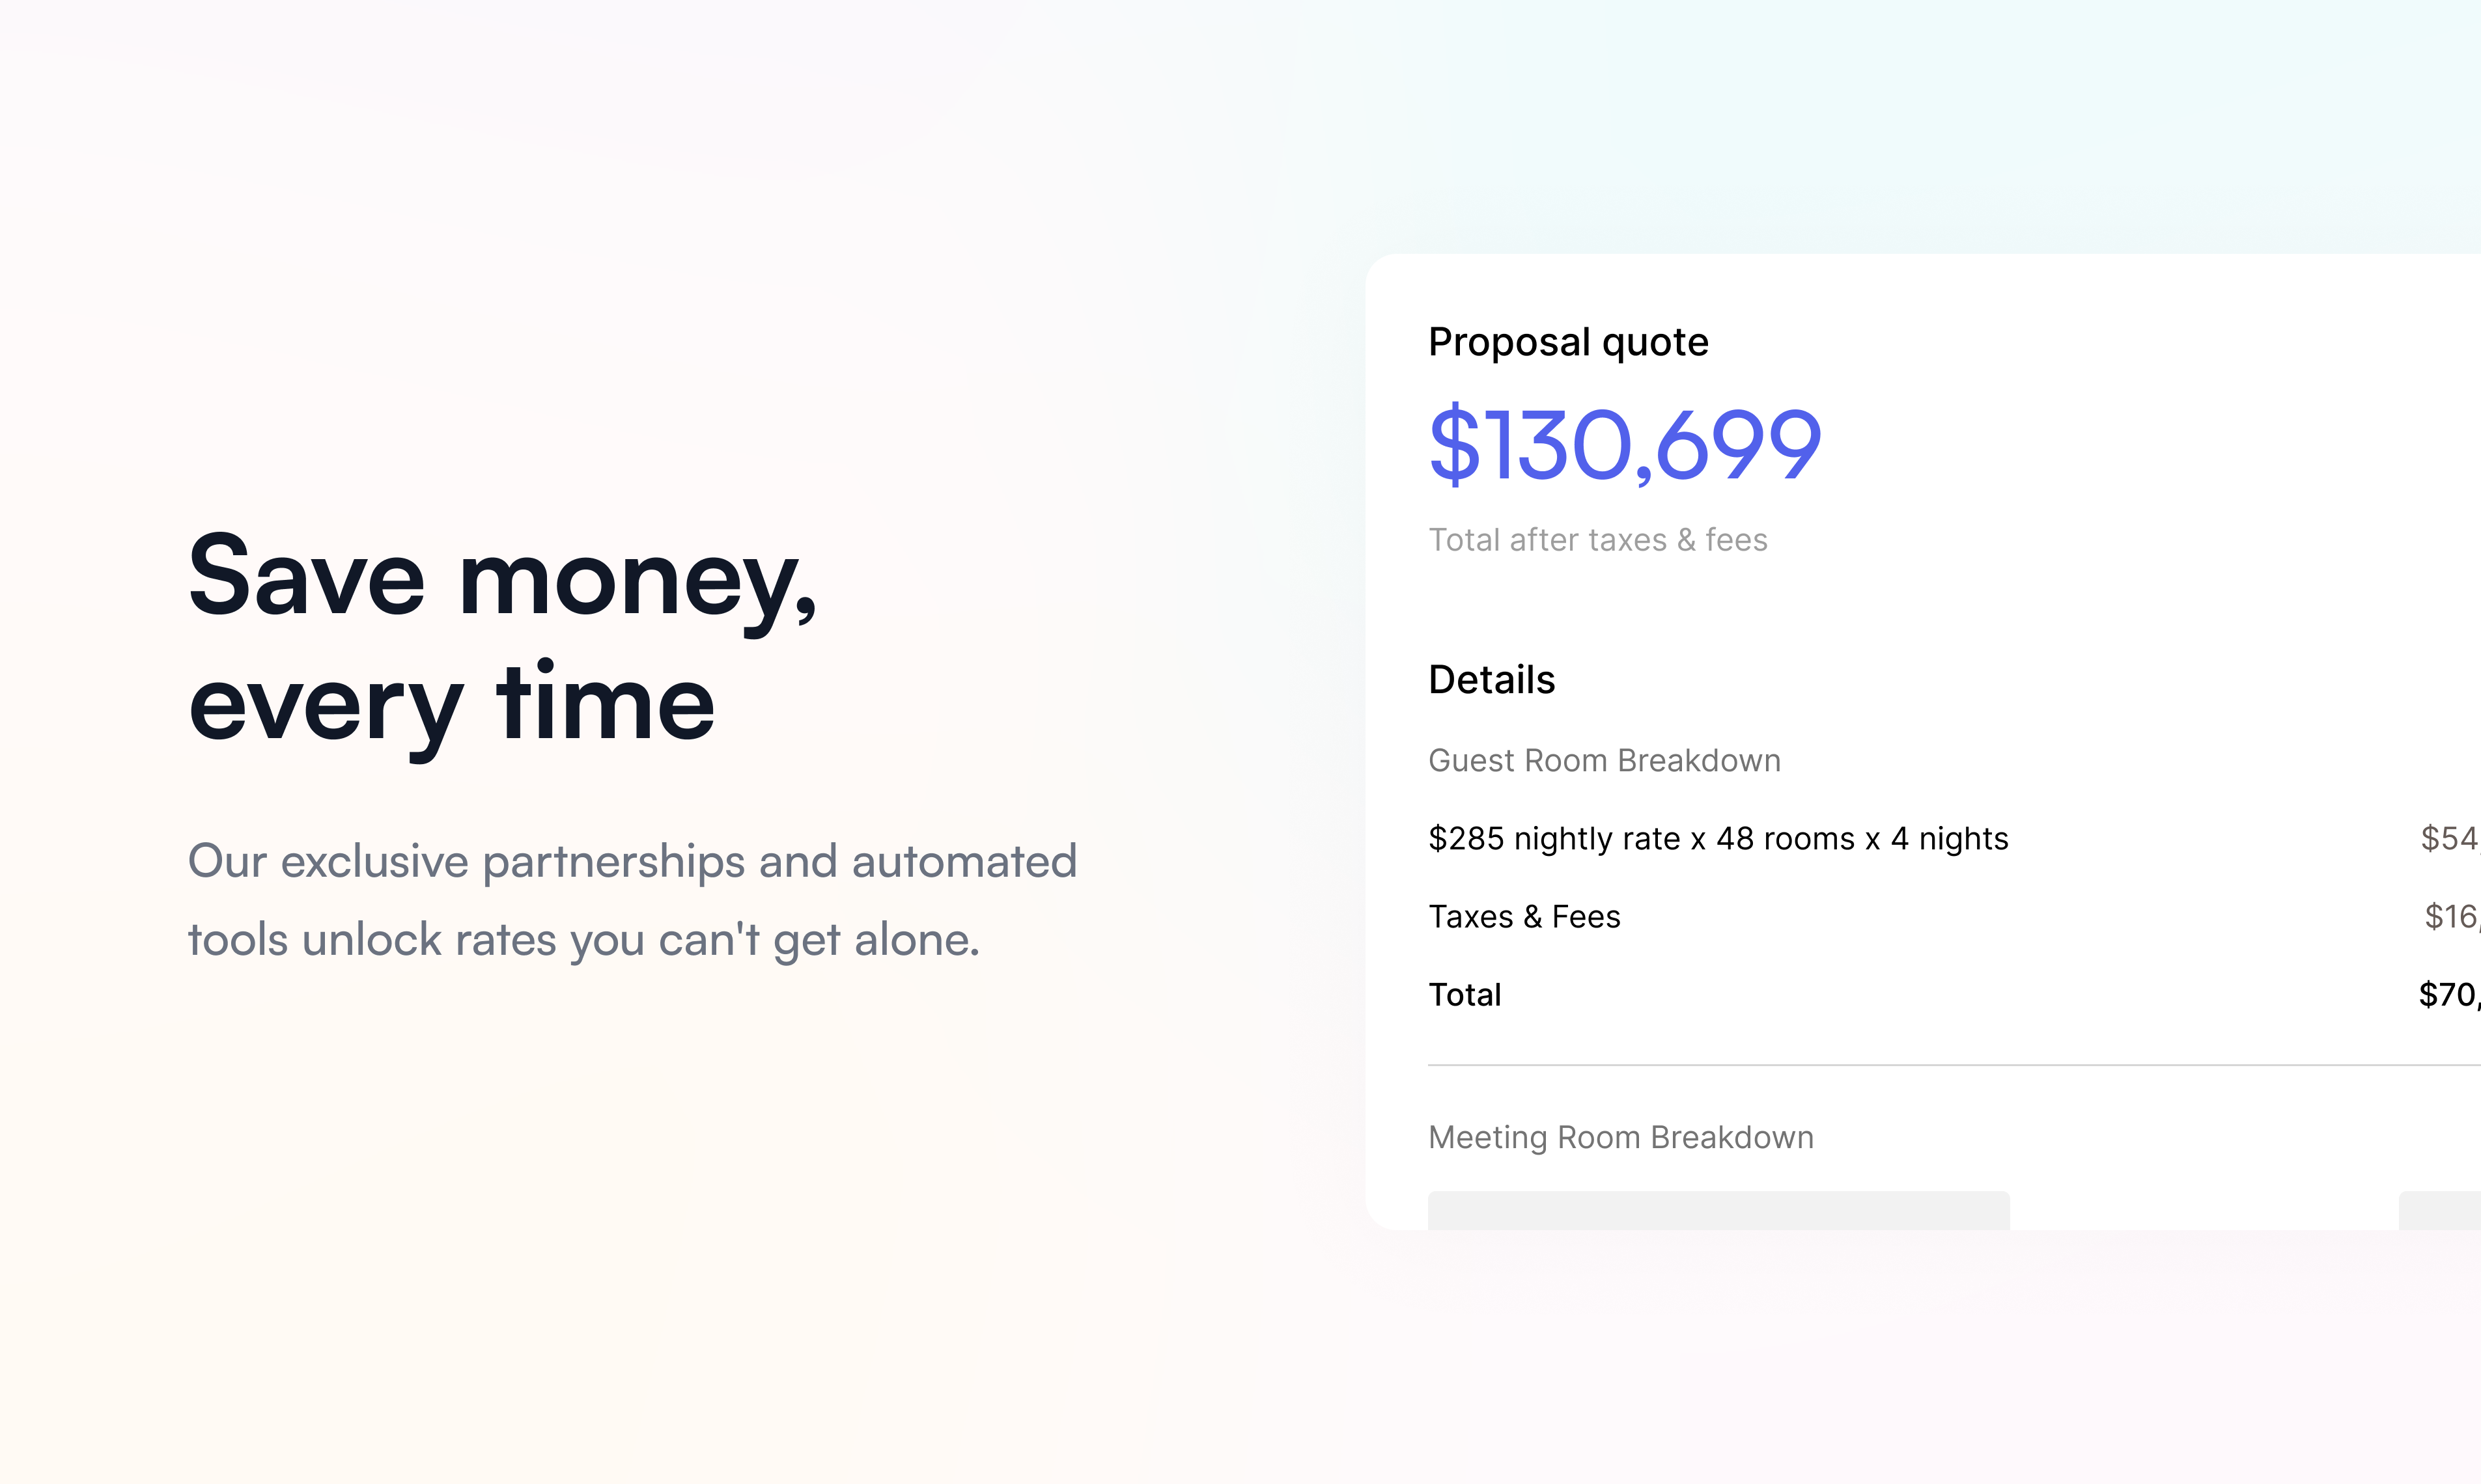Screen dimensions: 2481x1484
Task: Click the Guest Room Breakdown label
Action: tap(1605, 761)
